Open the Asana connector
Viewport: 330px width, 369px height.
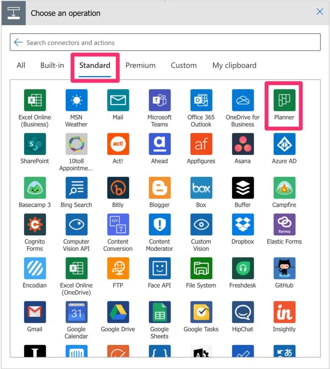[243, 144]
